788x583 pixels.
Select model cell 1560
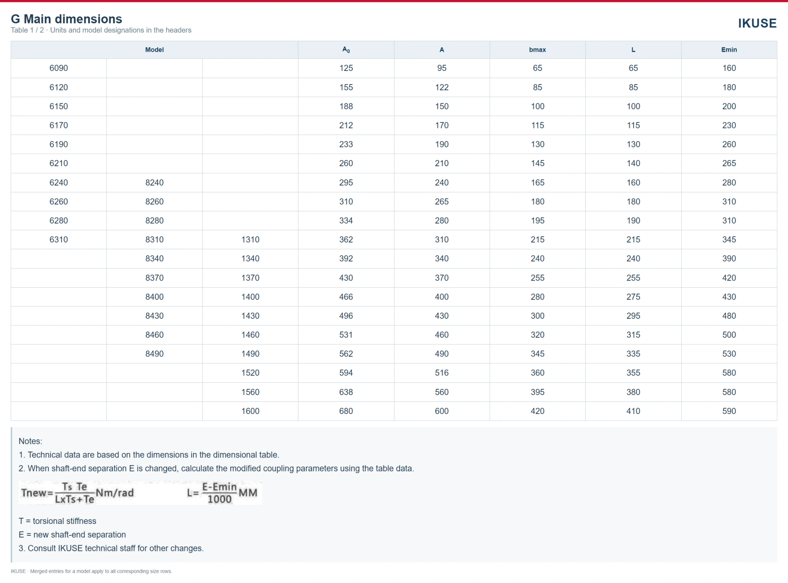(x=250, y=392)
